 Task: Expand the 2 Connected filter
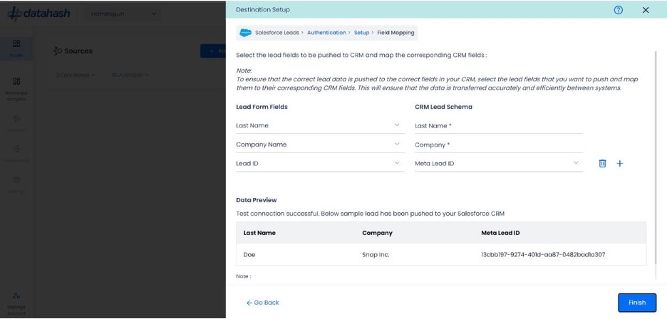click(x=76, y=75)
